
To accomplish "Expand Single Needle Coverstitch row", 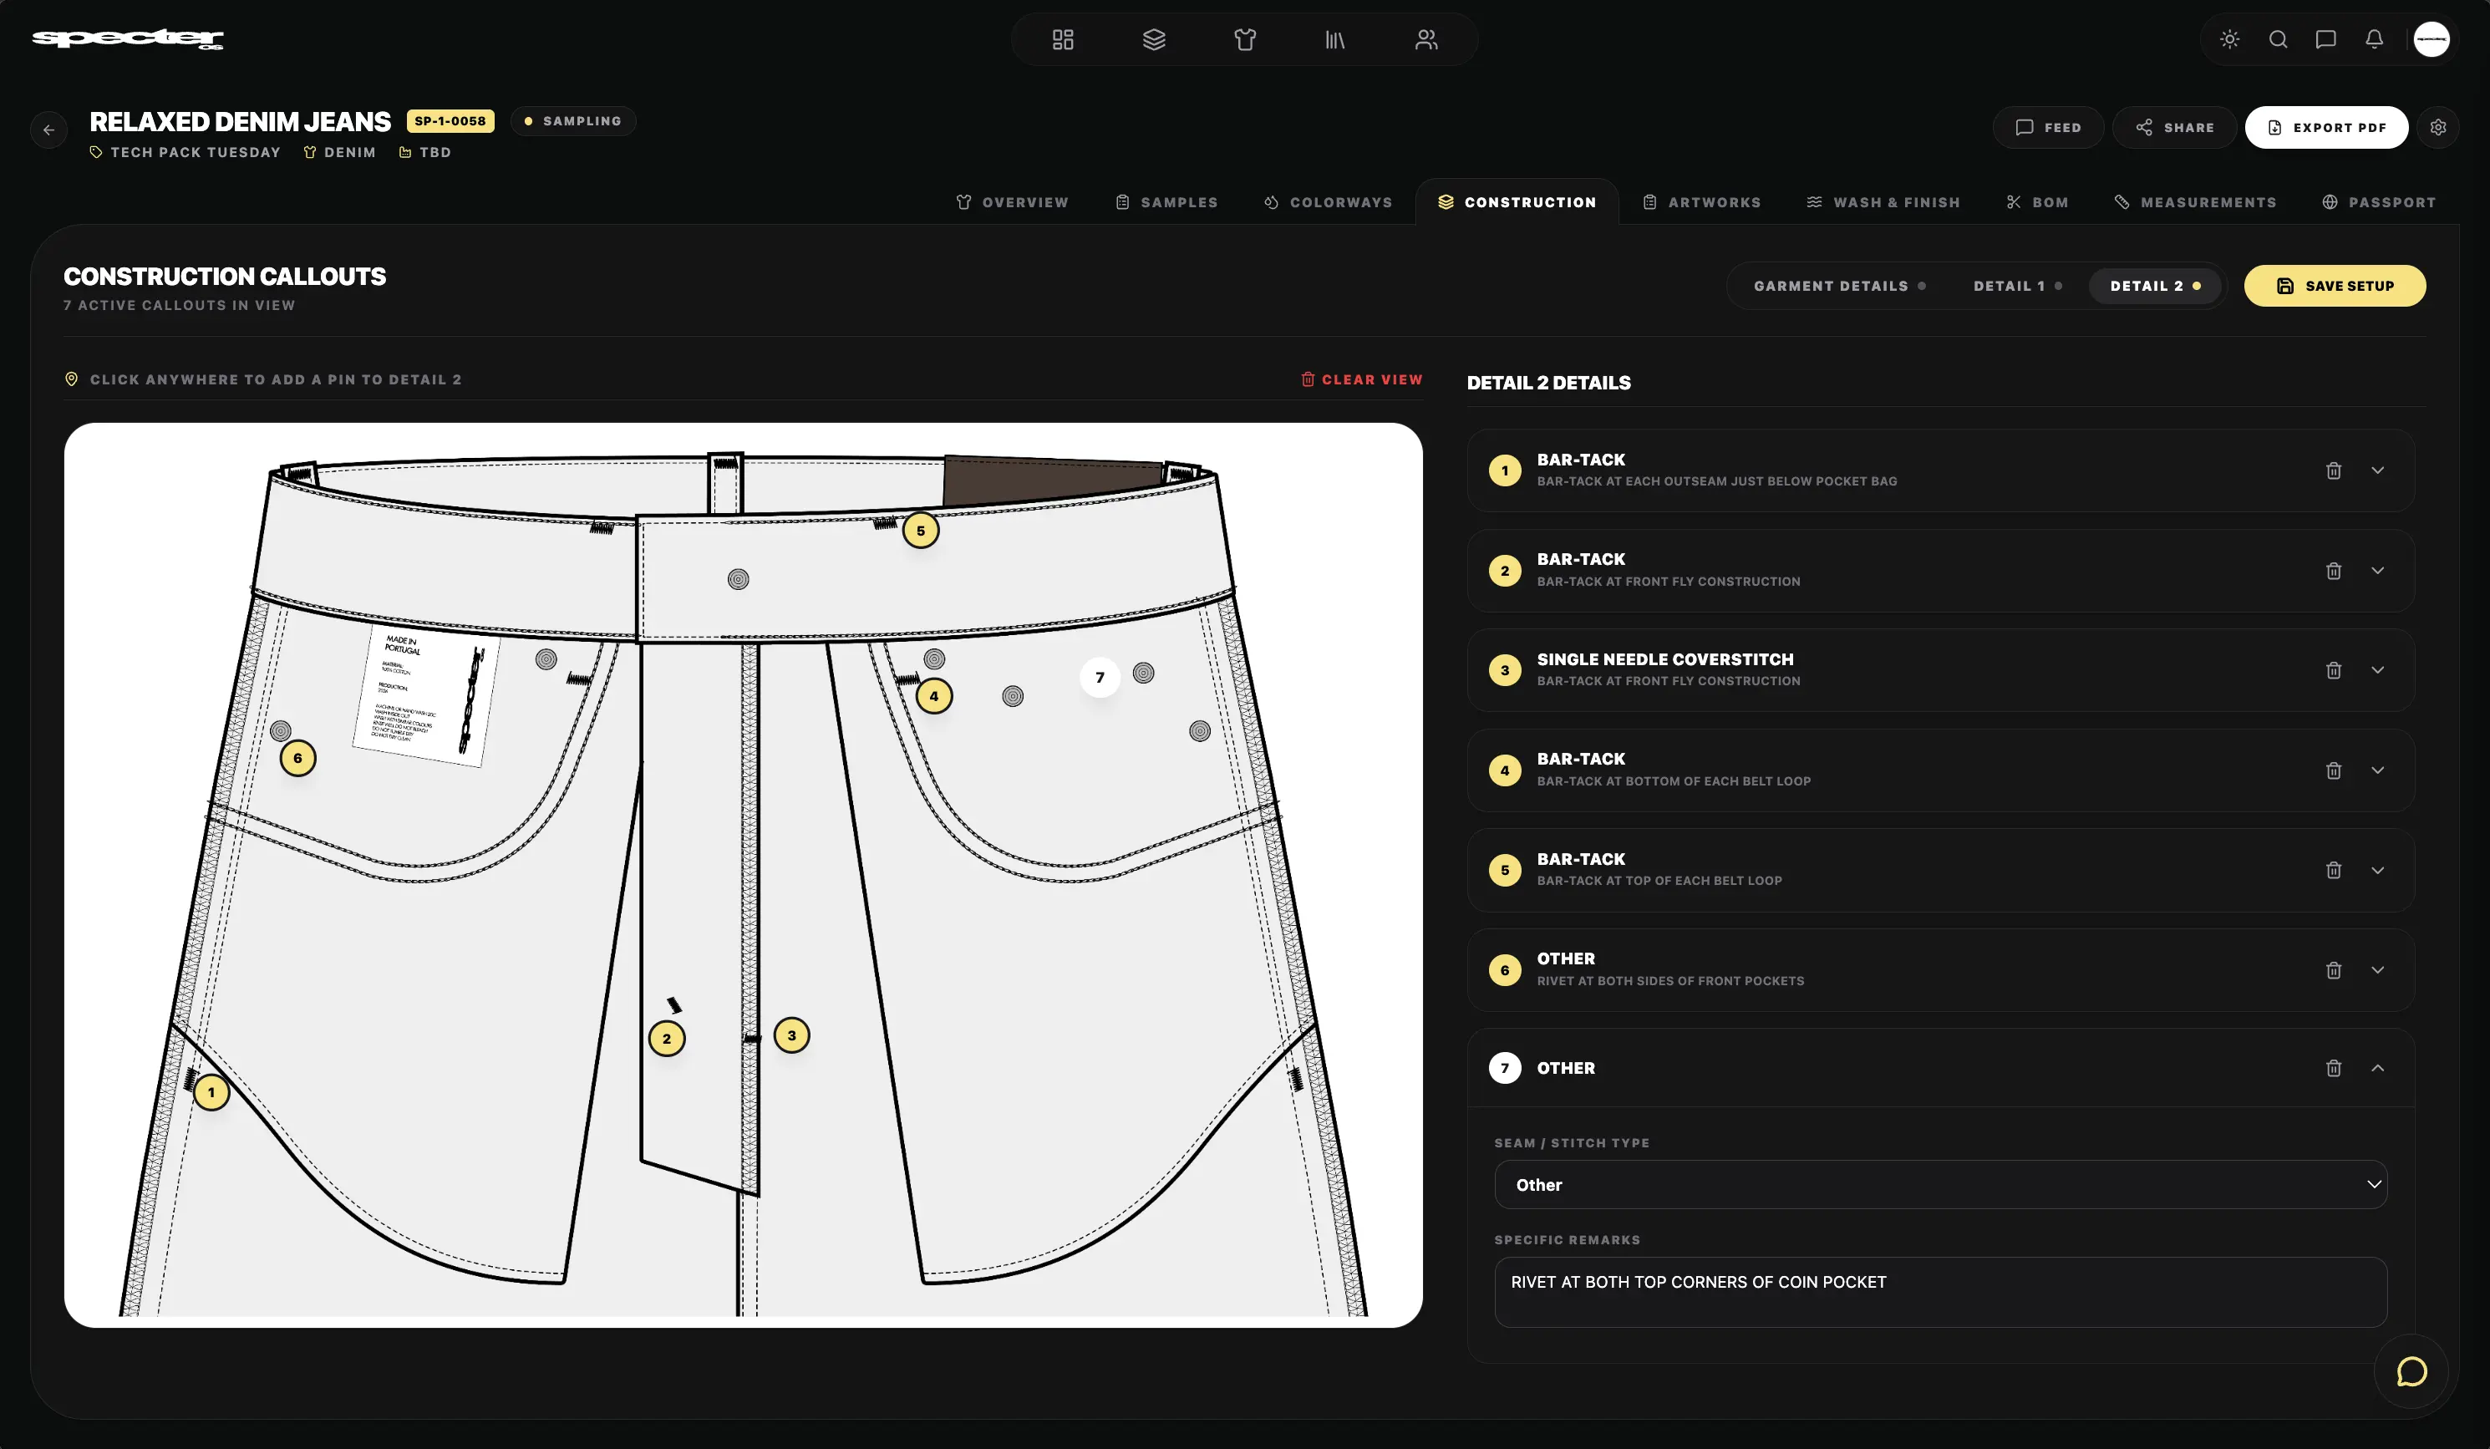I will pos(2377,670).
